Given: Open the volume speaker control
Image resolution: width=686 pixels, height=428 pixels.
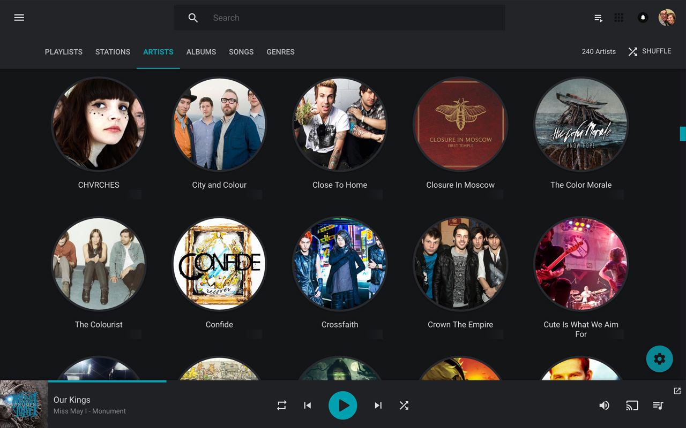Looking at the screenshot, I should (x=605, y=406).
